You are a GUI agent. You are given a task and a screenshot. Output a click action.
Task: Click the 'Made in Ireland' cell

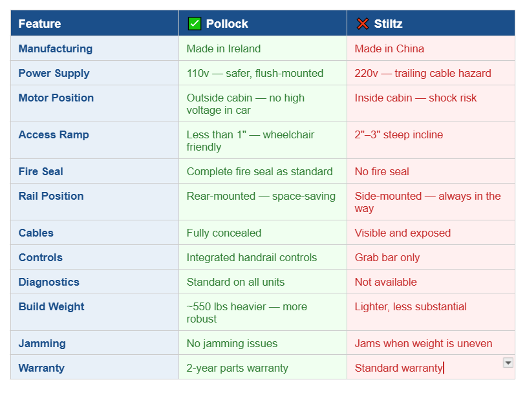pyautogui.click(x=224, y=48)
